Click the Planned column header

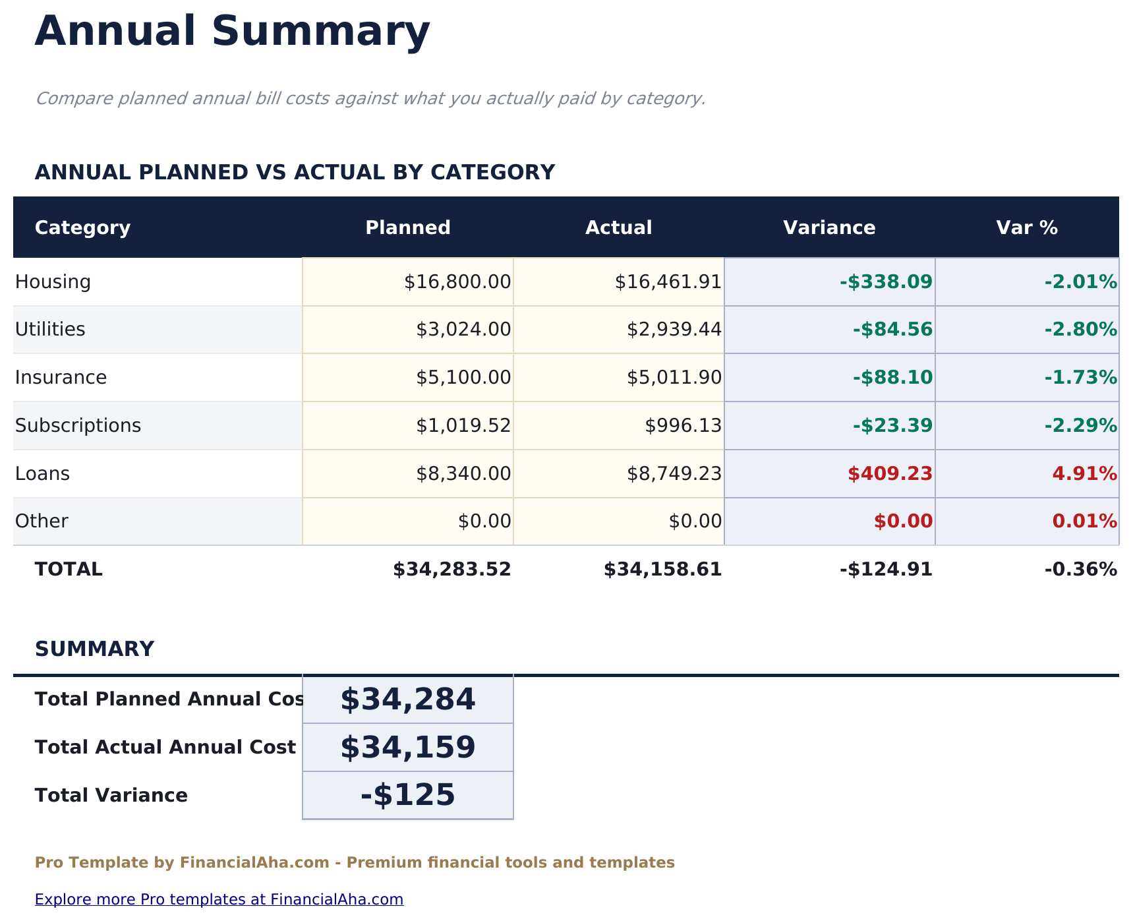click(x=407, y=227)
